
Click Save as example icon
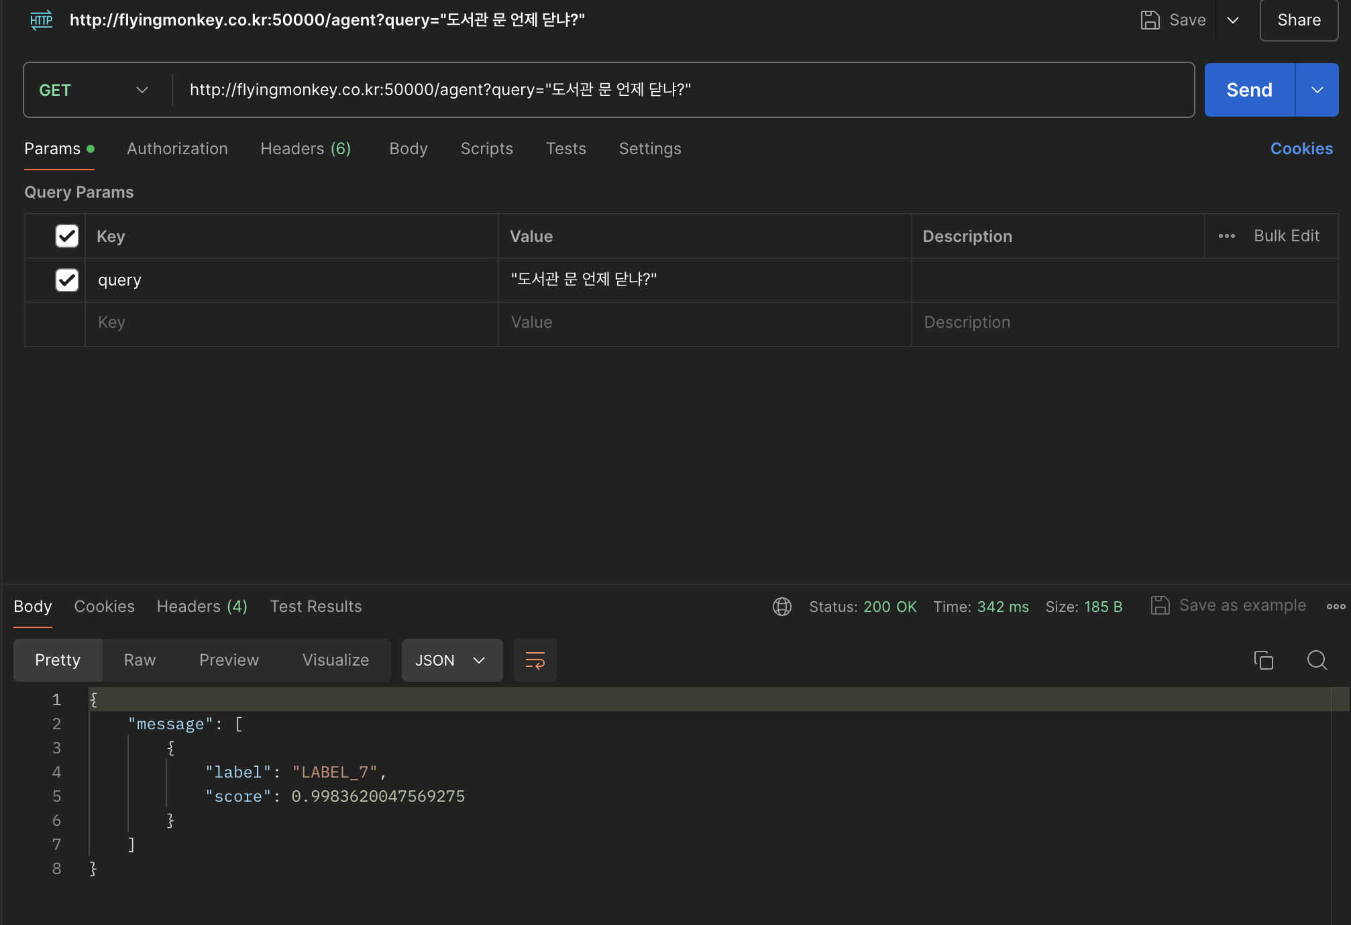[x=1160, y=606]
